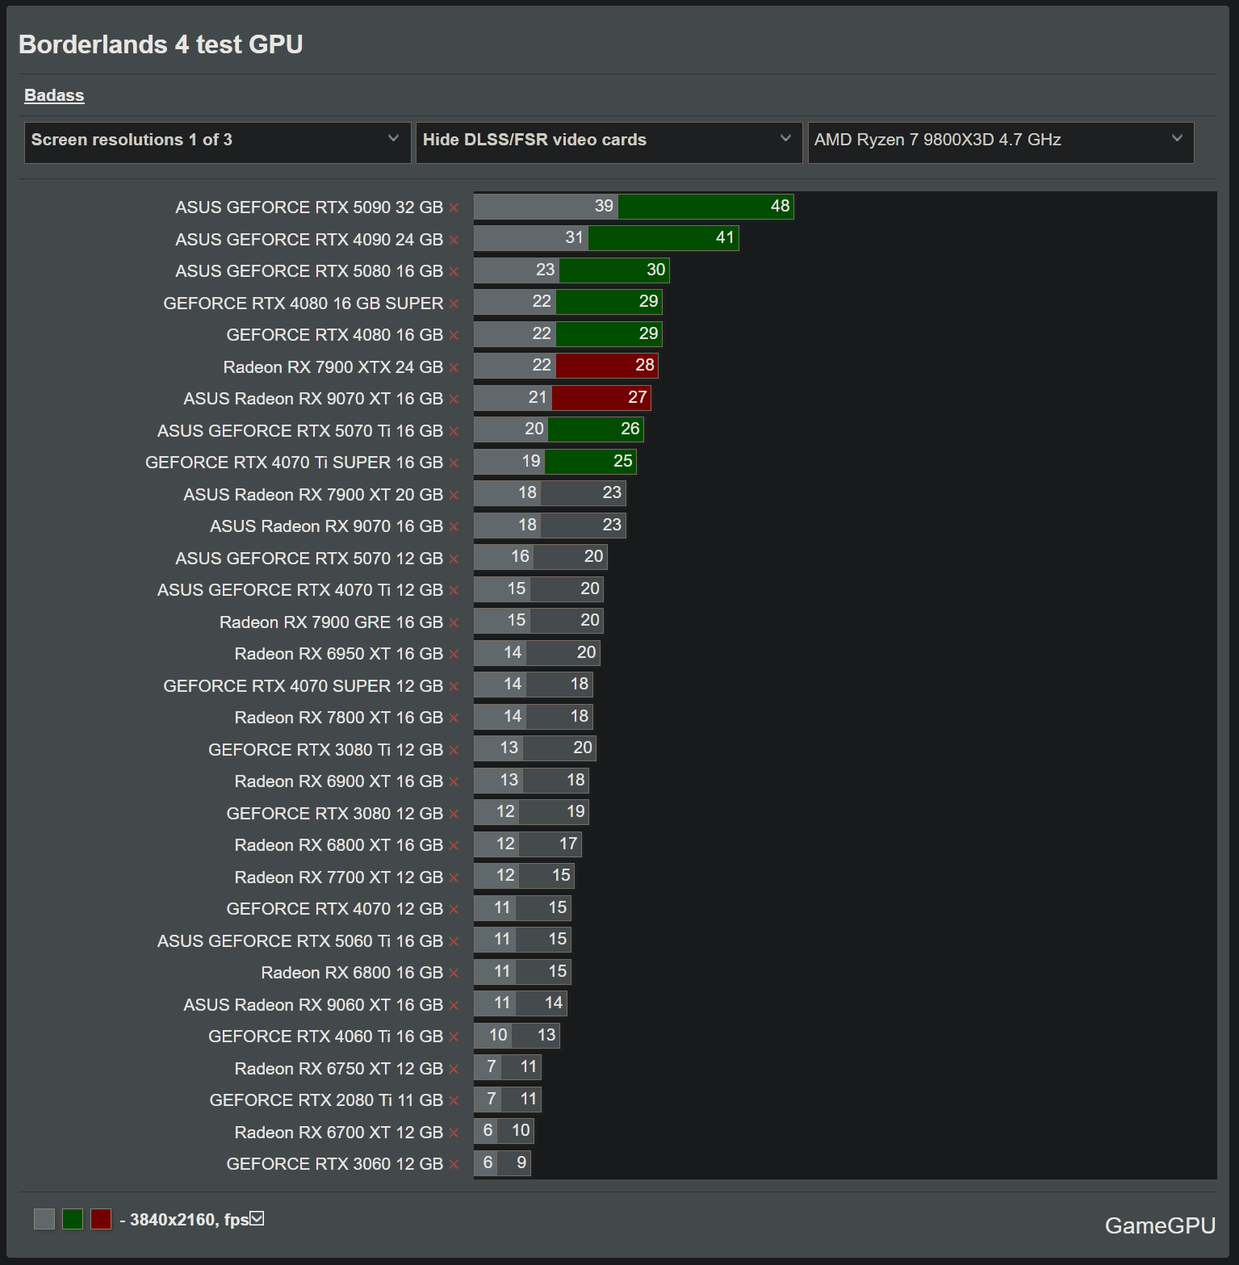Remove GEFORCE RTX 4060 Ti 16 GB row
The image size is (1239, 1265).
pyautogui.click(x=454, y=1037)
